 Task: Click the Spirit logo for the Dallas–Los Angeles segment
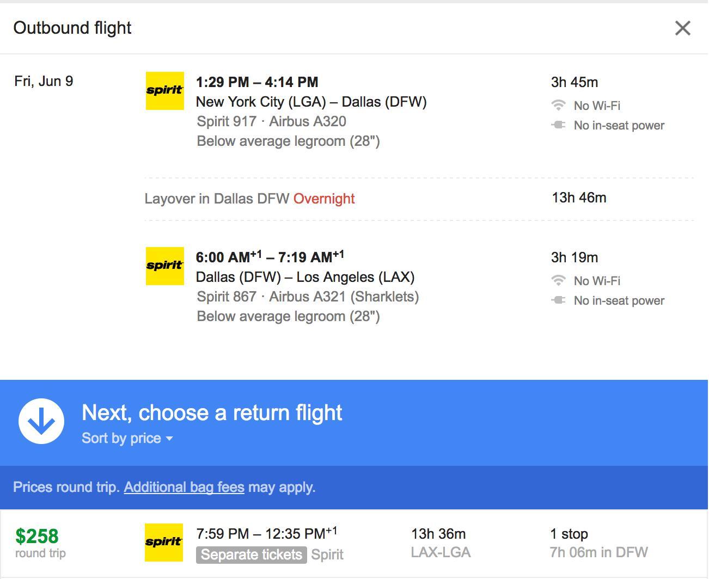point(164,266)
